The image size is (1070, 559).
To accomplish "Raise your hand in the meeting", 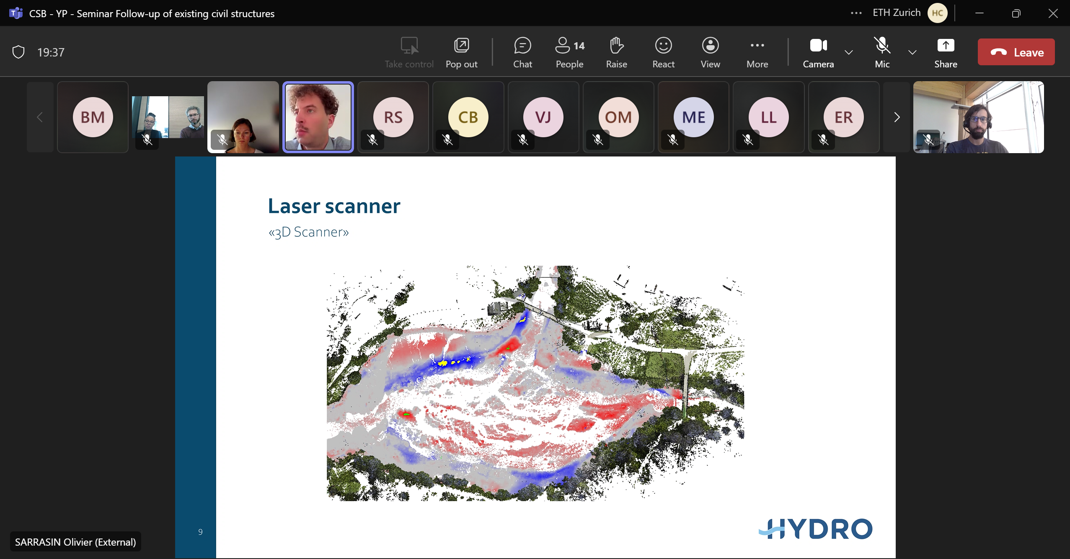I will (x=616, y=52).
